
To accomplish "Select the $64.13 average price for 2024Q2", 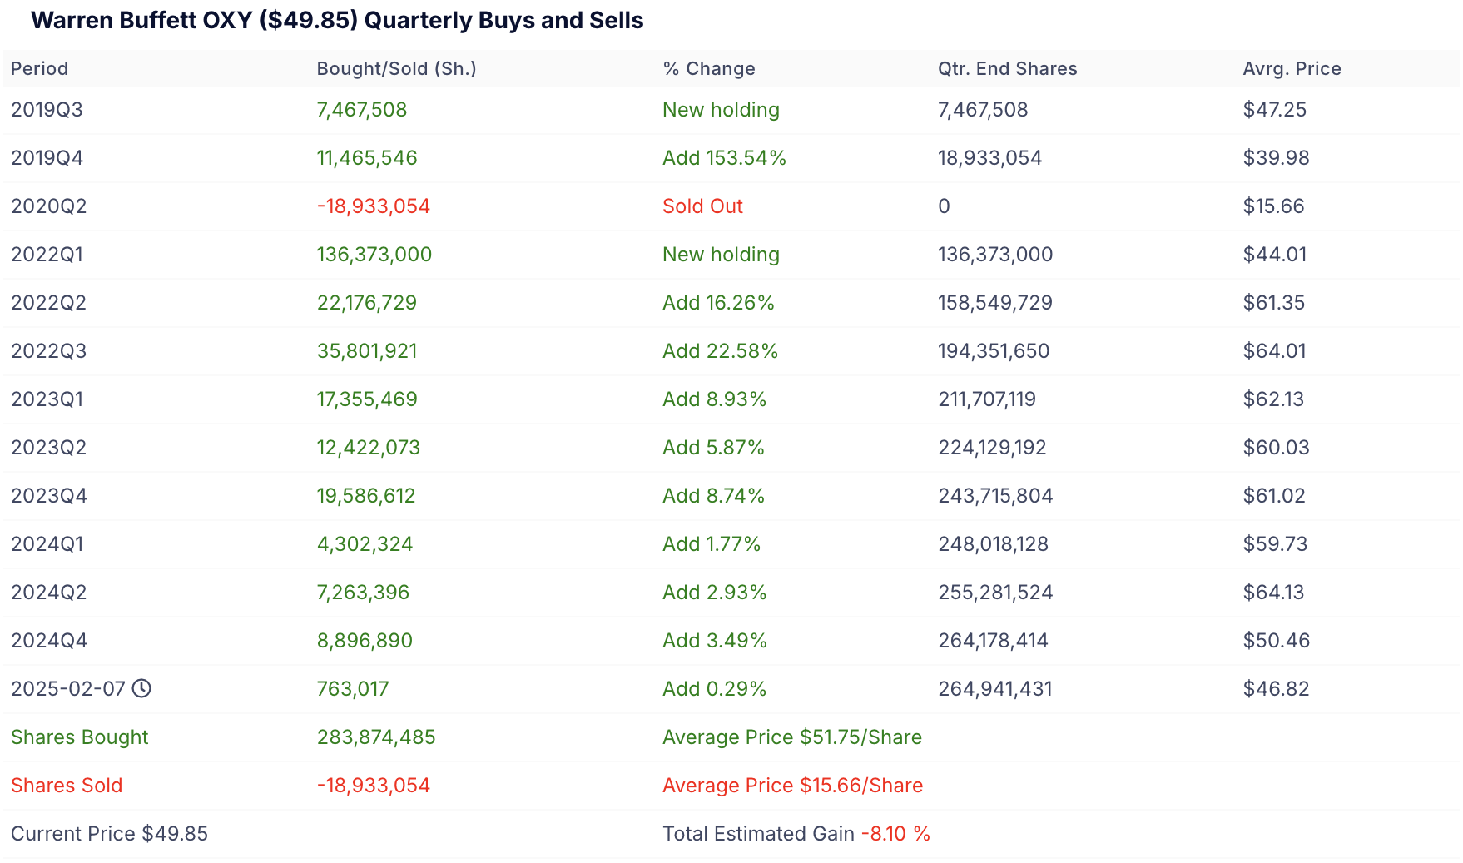I will [1273, 593].
